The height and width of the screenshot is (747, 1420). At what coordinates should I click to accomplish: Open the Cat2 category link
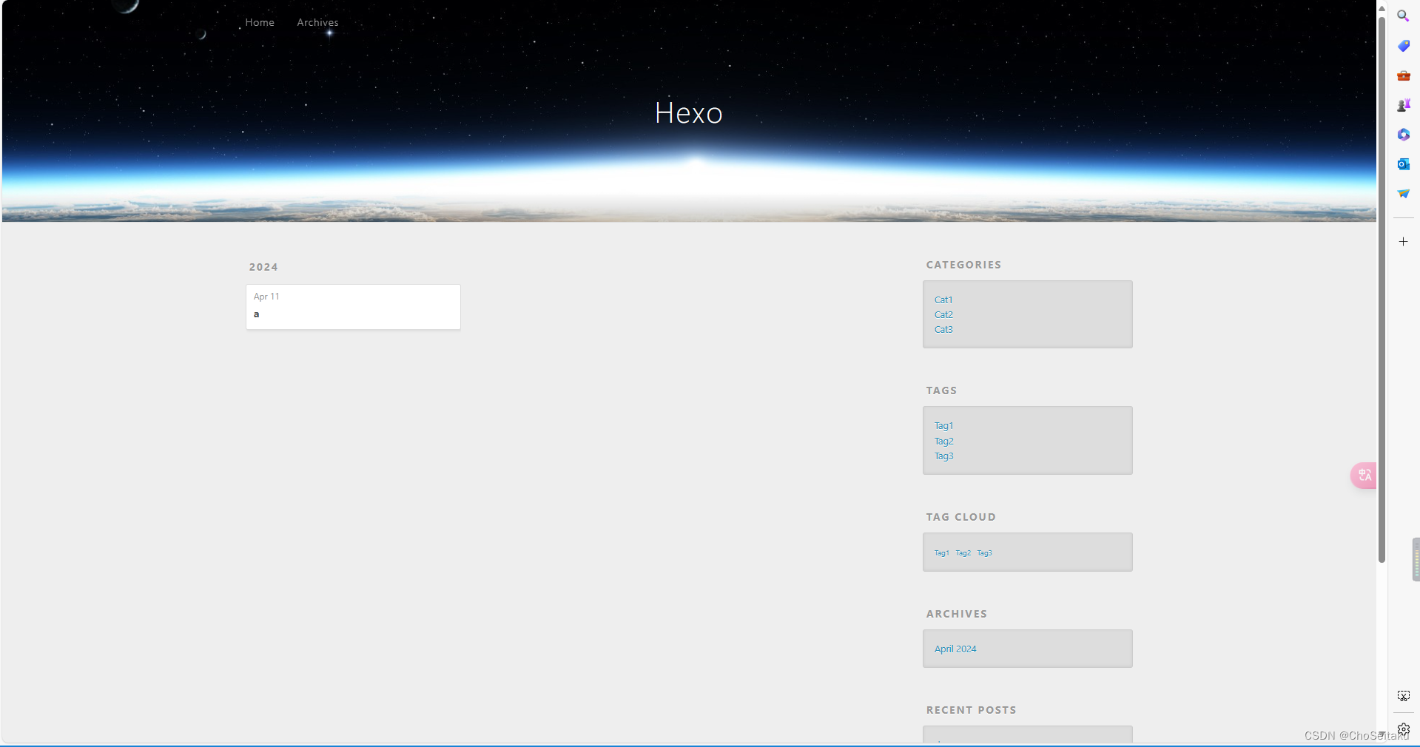coord(943,314)
